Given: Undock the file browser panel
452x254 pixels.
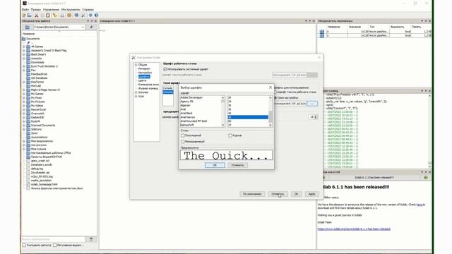Looking at the screenshot, I should click(x=92, y=21).
